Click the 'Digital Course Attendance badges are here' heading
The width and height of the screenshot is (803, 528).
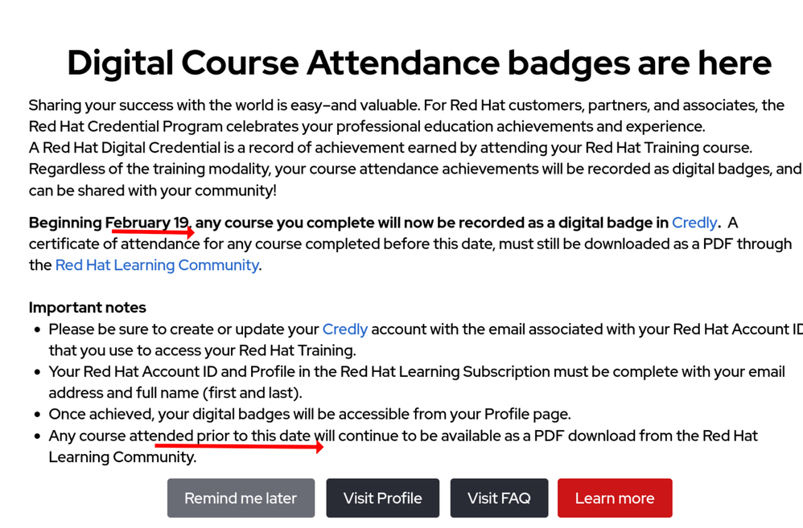(418, 63)
